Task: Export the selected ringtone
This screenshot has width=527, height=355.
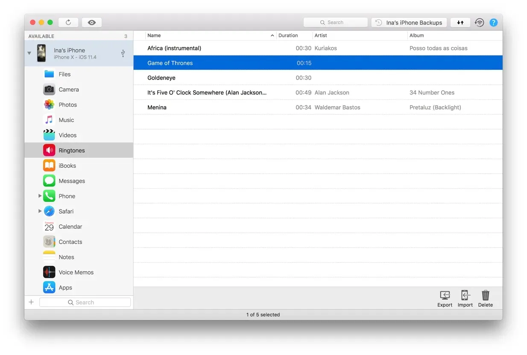Action: 445,298
